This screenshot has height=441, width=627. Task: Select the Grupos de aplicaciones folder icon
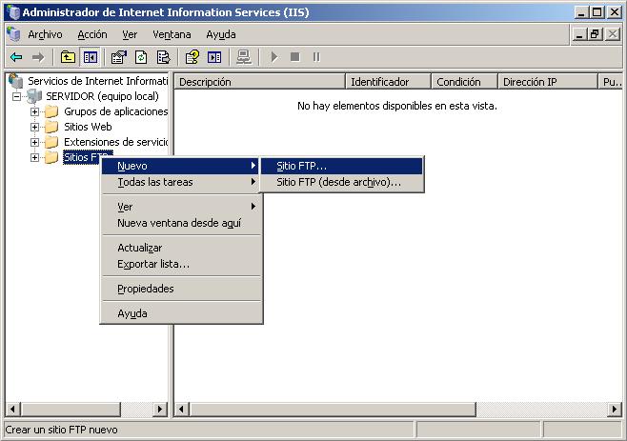[x=51, y=111]
